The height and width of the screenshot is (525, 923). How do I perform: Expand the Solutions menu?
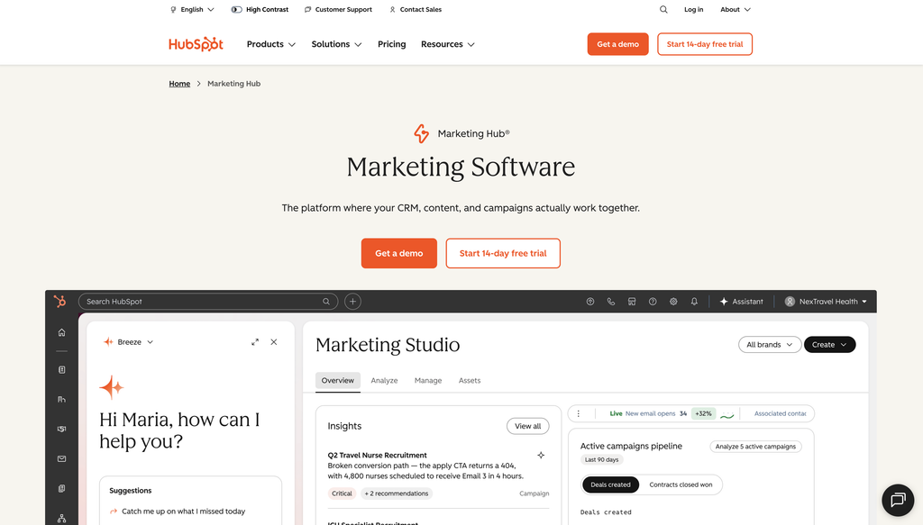pos(336,44)
